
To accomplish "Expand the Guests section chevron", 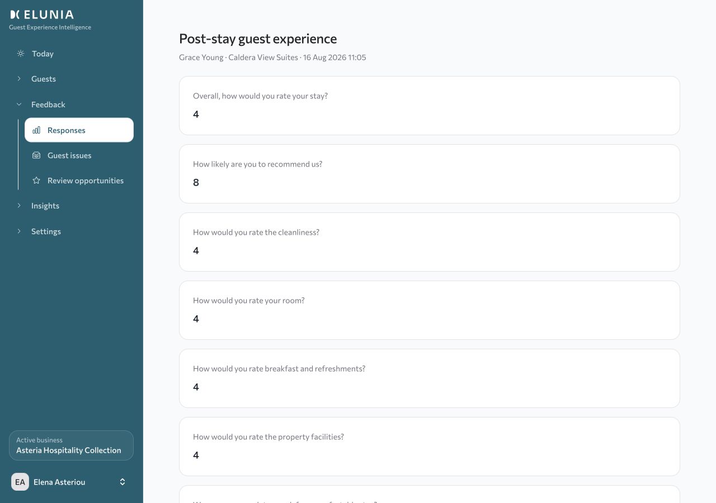I will pos(19,79).
